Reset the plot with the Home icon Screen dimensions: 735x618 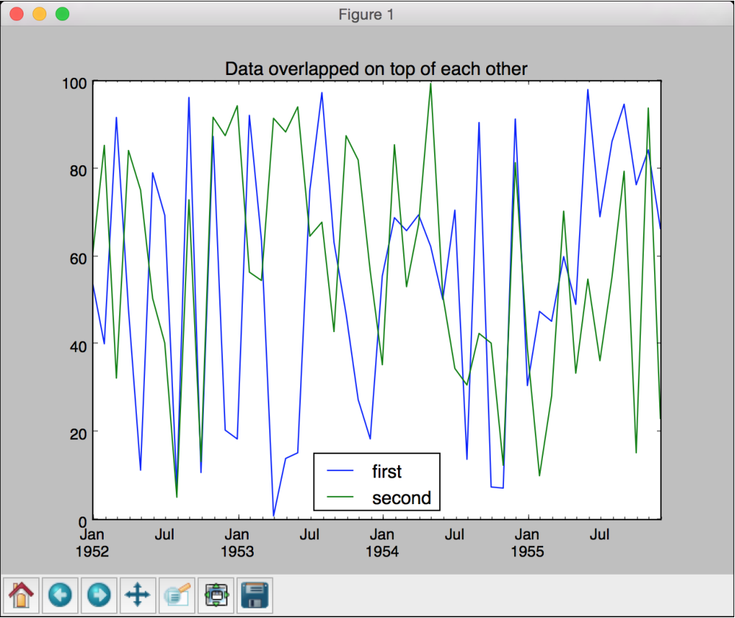click(21, 594)
